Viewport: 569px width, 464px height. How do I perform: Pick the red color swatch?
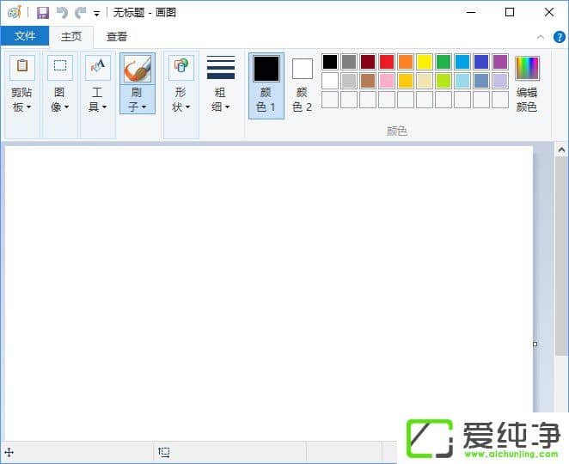387,62
